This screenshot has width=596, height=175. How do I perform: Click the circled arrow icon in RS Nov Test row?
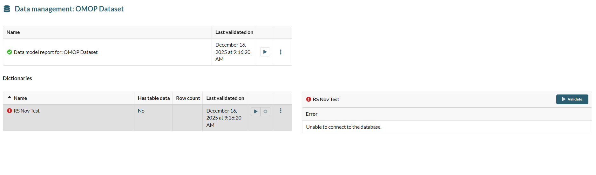[265, 112]
